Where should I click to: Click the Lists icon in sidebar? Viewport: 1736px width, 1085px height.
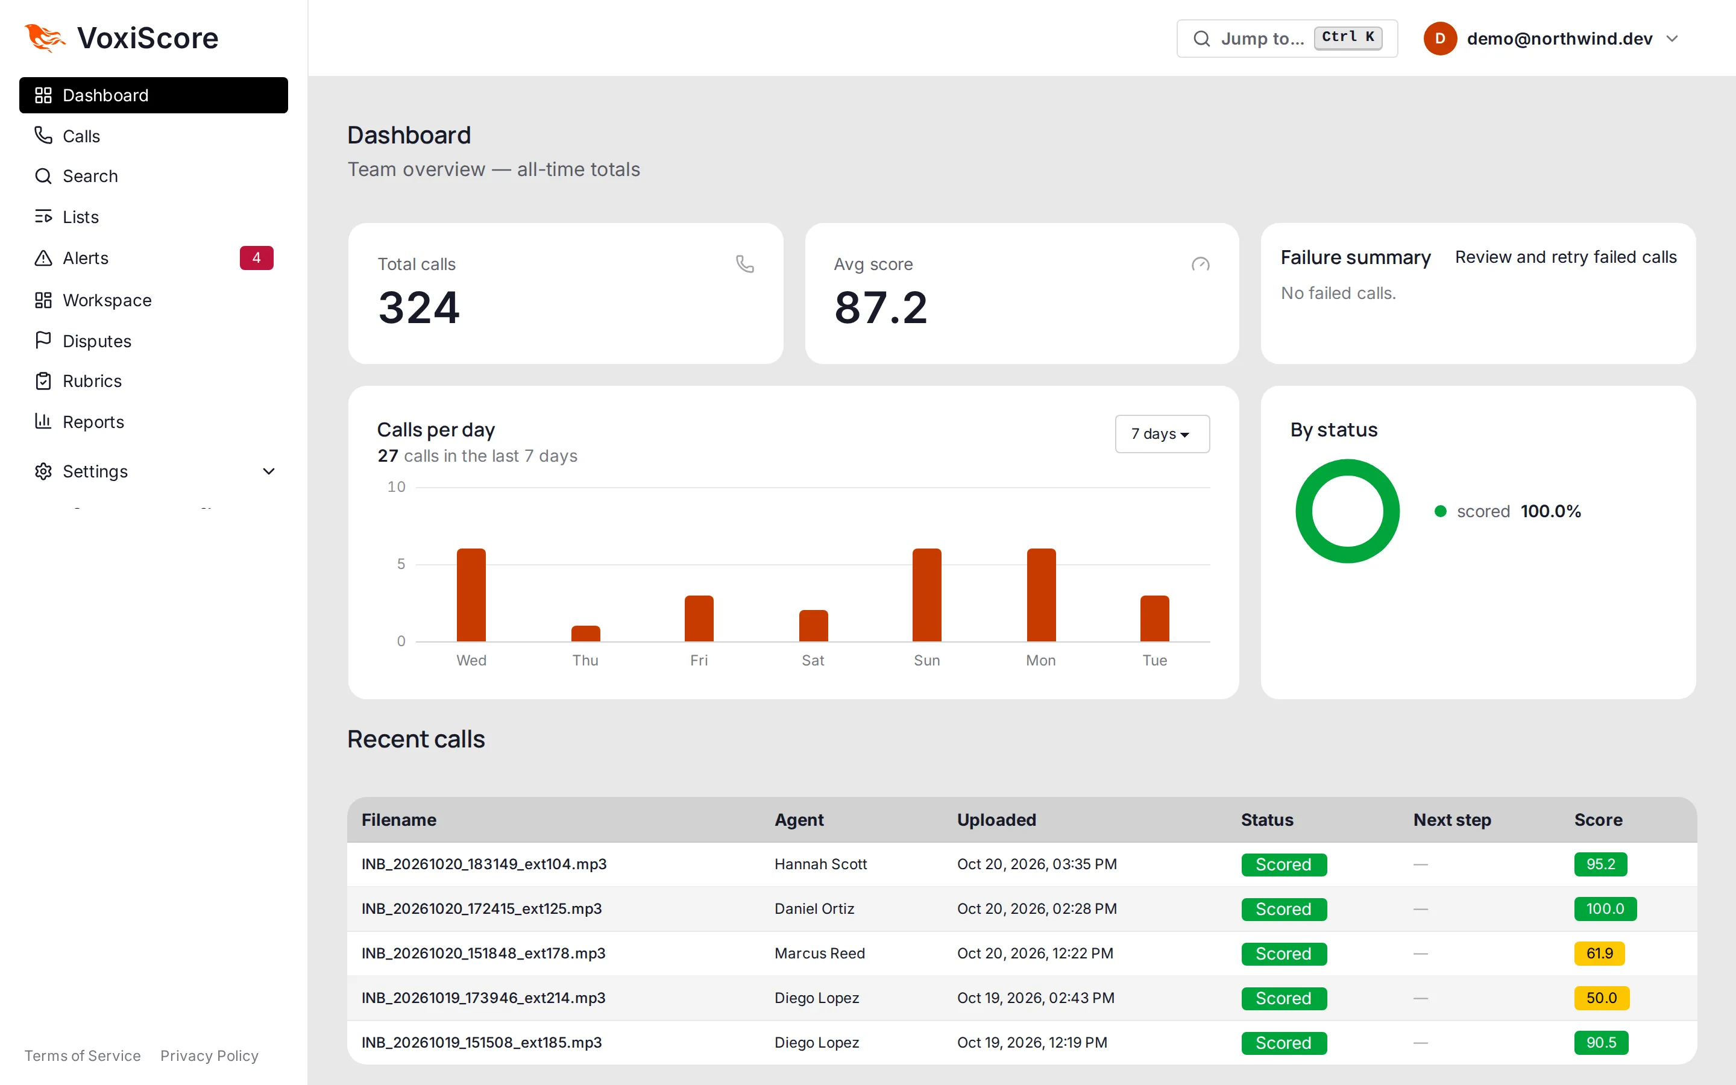tap(43, 217)
